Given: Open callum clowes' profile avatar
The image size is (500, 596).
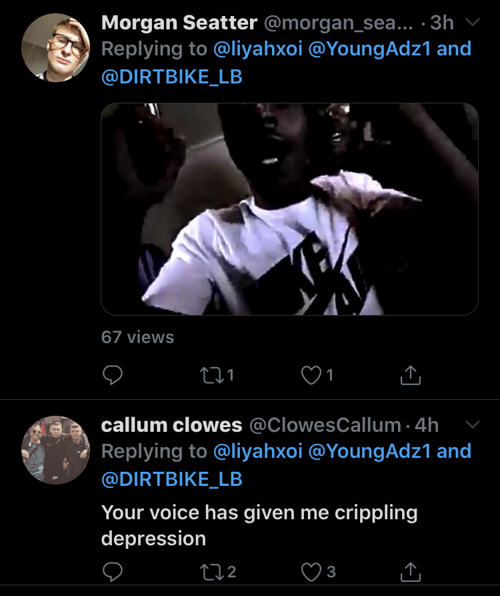Looking at the screenshot, I should point(55,449).
